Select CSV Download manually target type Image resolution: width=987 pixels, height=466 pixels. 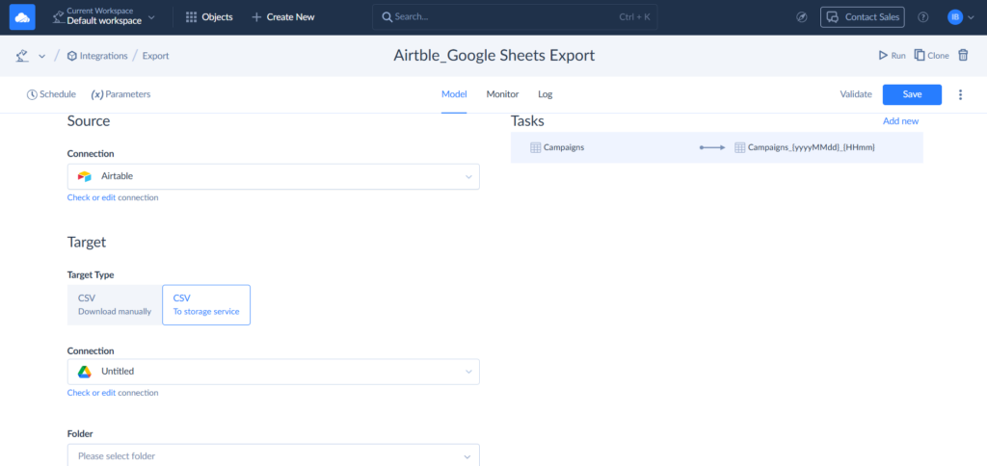point(114,304)
